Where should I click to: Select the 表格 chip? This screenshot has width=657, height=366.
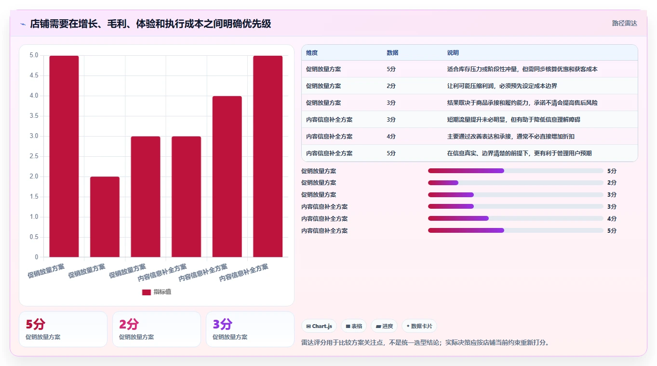[354, 326]
